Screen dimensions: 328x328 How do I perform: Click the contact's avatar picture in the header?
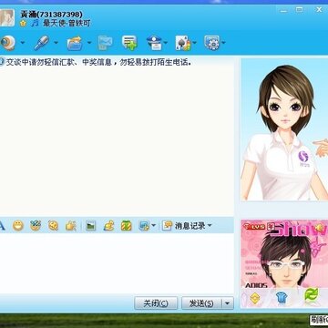(6, 17)
